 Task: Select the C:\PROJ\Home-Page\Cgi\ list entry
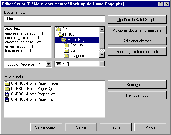tap(32, 89)
